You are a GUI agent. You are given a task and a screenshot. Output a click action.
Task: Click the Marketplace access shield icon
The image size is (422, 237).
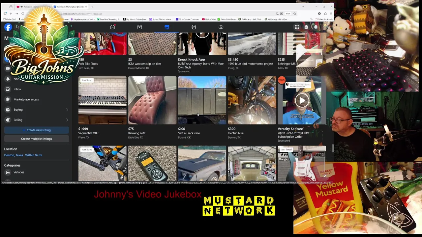coord(8,99)
